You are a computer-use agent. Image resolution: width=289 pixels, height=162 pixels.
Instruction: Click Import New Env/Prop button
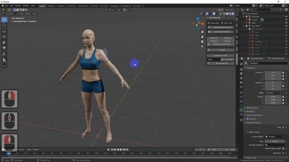[220, 32]
